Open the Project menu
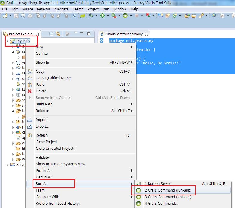Viewport: 235px width, 208px height. [x=93, y=9]
